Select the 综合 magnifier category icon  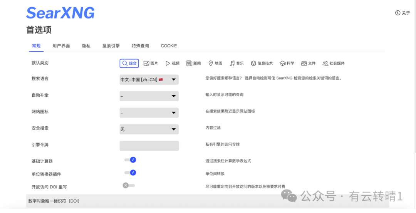point(125,64)
